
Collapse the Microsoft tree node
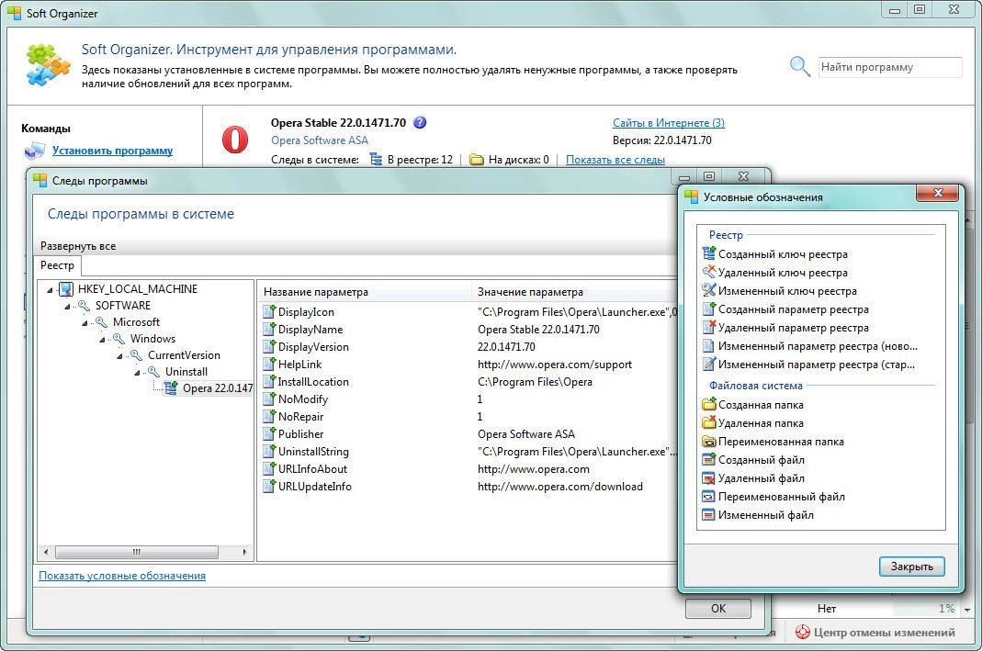pyautogui.click(x=85, y=323)
